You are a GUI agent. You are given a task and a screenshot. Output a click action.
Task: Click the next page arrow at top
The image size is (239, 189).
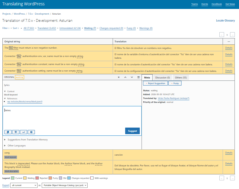coord(232,35)
